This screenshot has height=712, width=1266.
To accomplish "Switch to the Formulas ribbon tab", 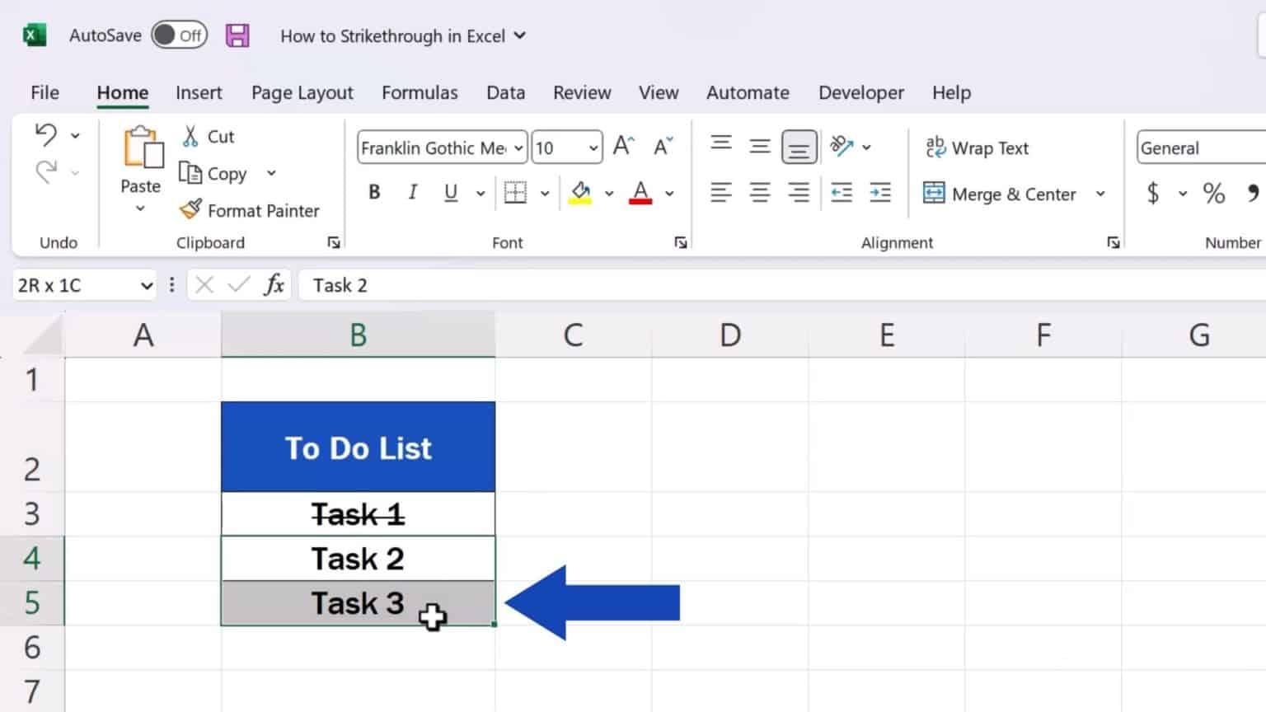I will tap(420, 92).
